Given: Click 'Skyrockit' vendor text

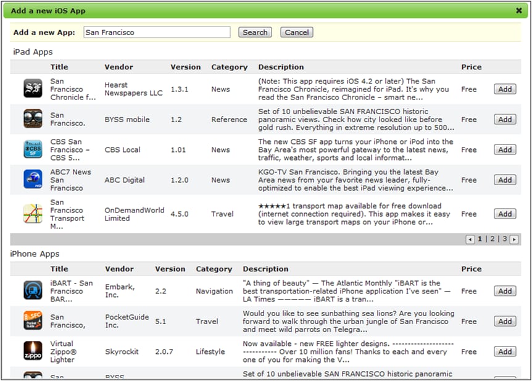Looking at the screenshot, I should [x=122, y=352].
